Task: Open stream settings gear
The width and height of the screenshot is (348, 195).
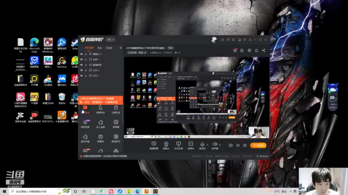Action: coord(245,145)
